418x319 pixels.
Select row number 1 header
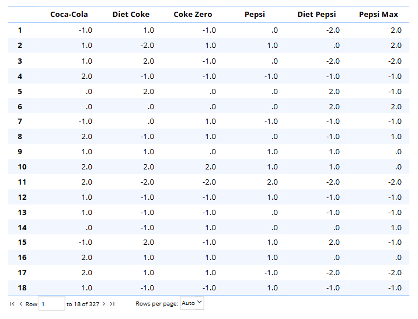[20, 30]
